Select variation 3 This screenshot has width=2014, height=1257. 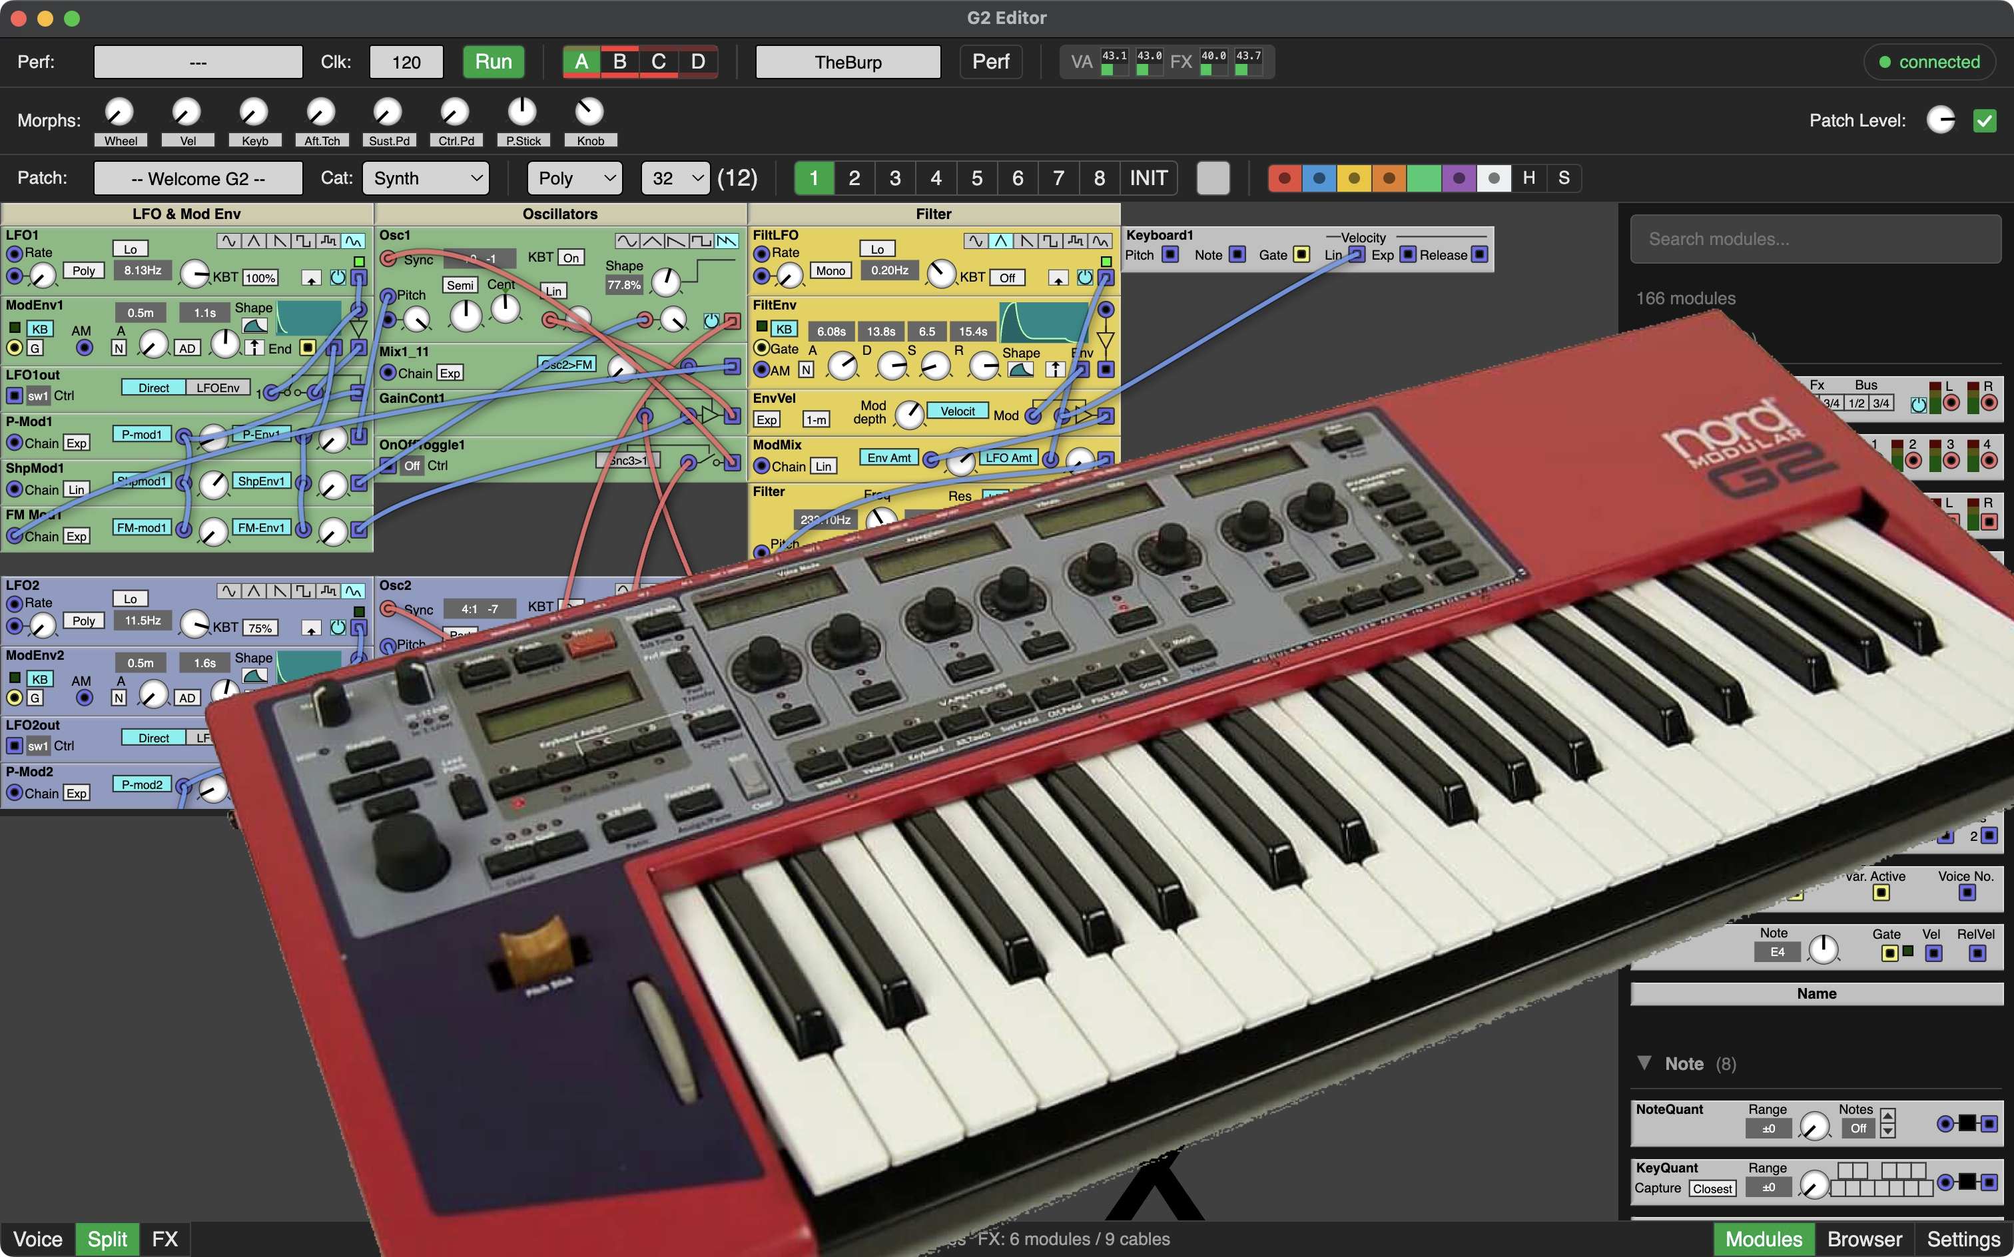click(x=894, y=178)
